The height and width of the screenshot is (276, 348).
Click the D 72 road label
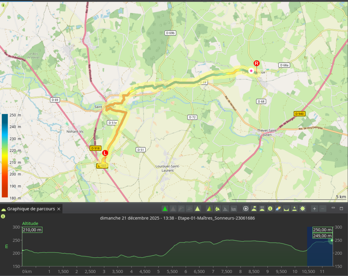click(x=192, y=117)
